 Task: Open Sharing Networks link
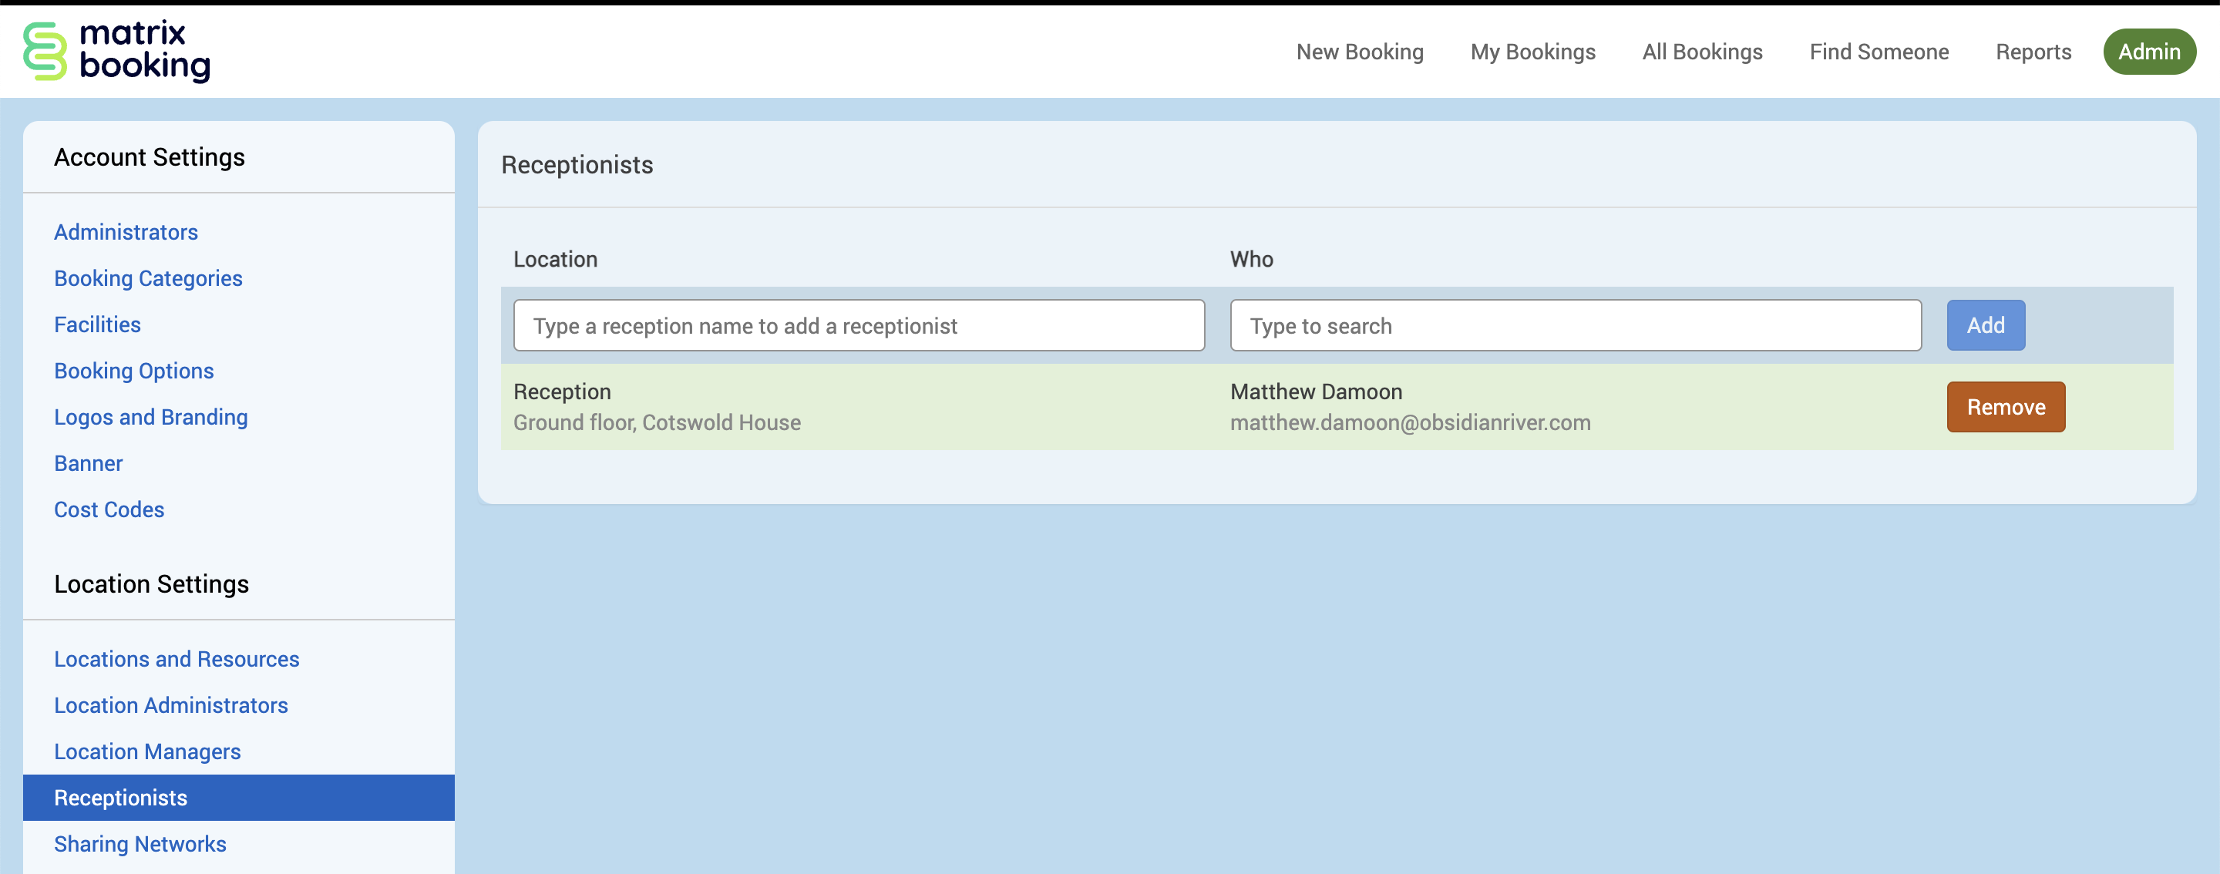140,844
